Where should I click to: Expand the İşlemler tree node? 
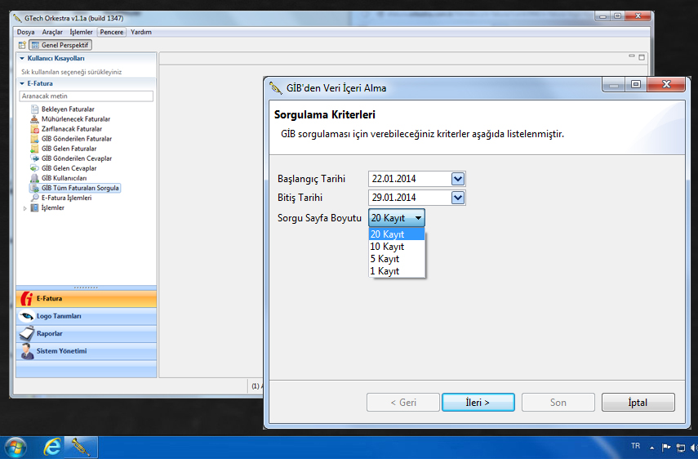click(x=24, y=208)
